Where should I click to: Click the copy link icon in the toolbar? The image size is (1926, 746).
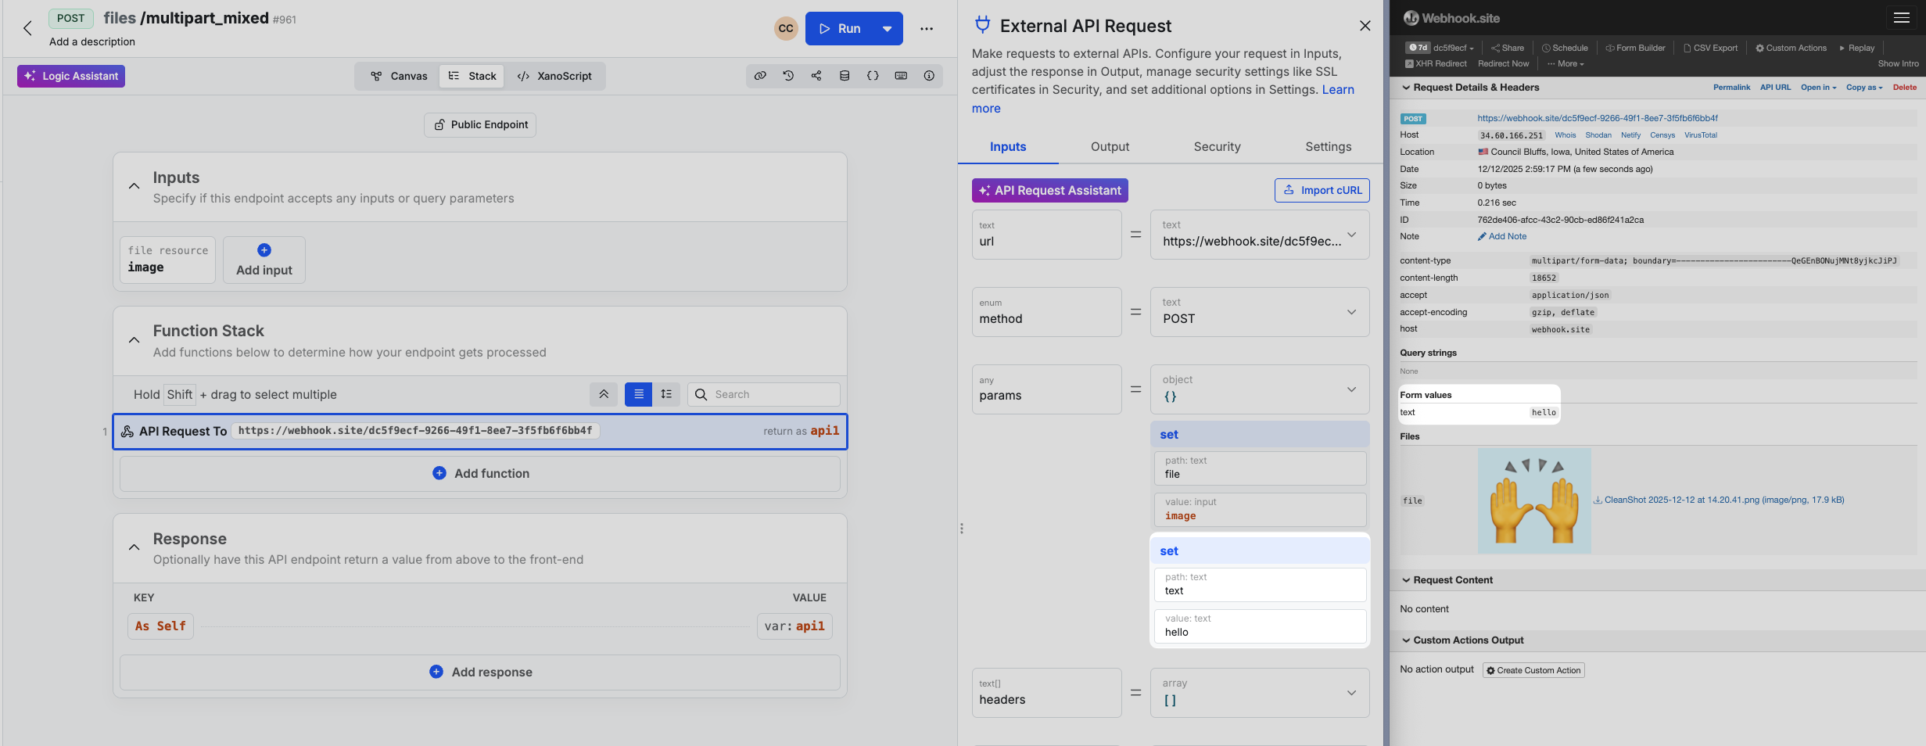760,76
